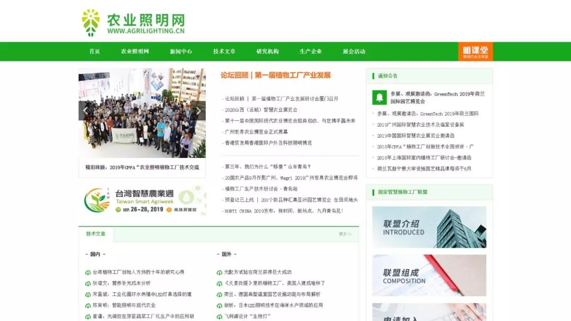Open 崔瑾：光调控在芽苗蔬菜工厂化生产 article
Viewport: 571px width, 321px height.
(x=143, y=317)
